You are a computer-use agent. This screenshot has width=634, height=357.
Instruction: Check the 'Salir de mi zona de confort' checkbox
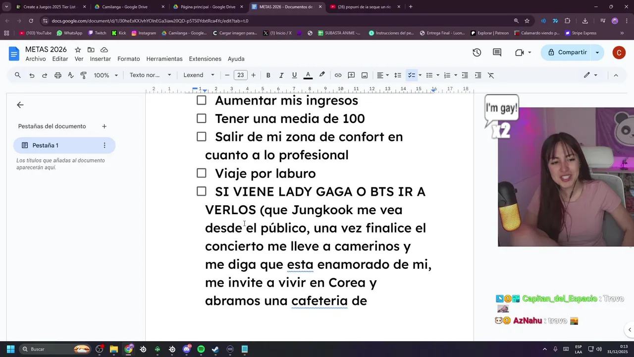click(x=201, y=136)
